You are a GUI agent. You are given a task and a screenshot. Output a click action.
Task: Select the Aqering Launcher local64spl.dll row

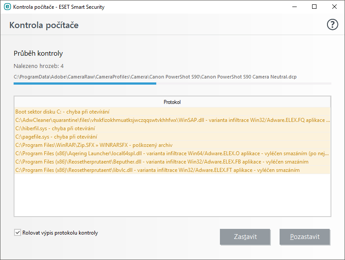(x=172, y=153)
